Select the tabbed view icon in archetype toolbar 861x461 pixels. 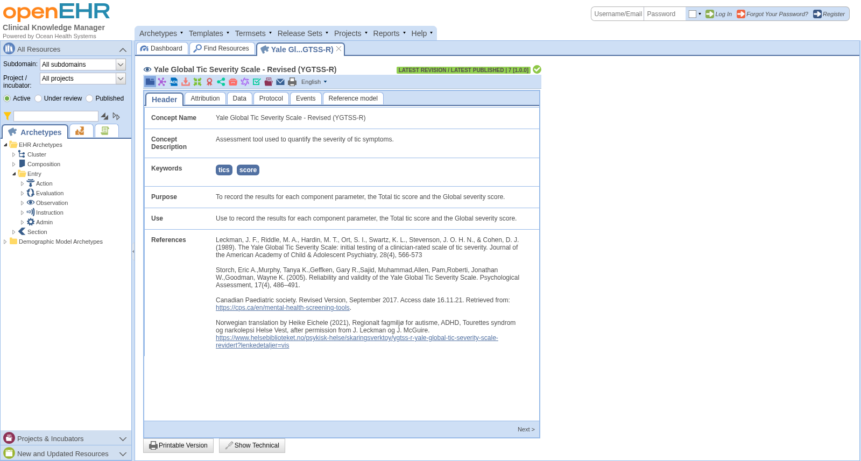pyautogui.click(x=150, y=82)
